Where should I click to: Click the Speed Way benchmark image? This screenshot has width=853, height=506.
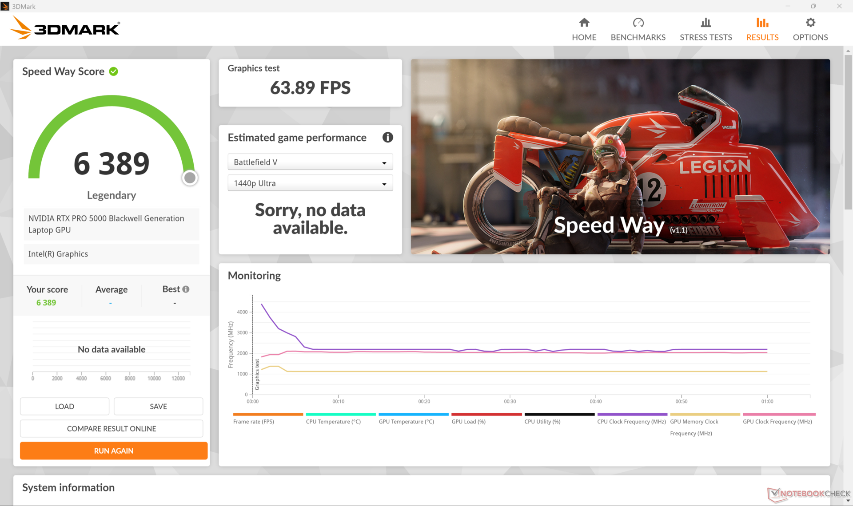(x=620, y=157)
